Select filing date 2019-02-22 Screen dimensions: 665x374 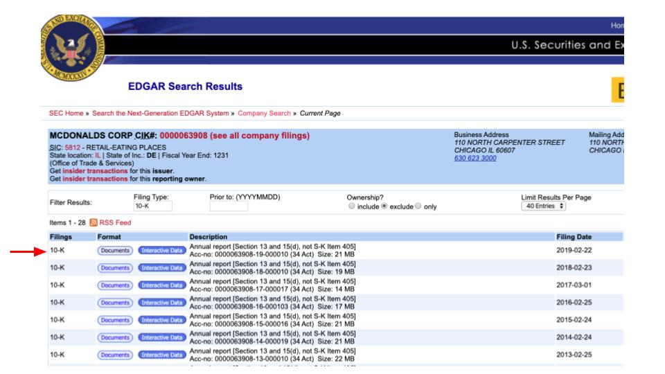coord(574,250)
